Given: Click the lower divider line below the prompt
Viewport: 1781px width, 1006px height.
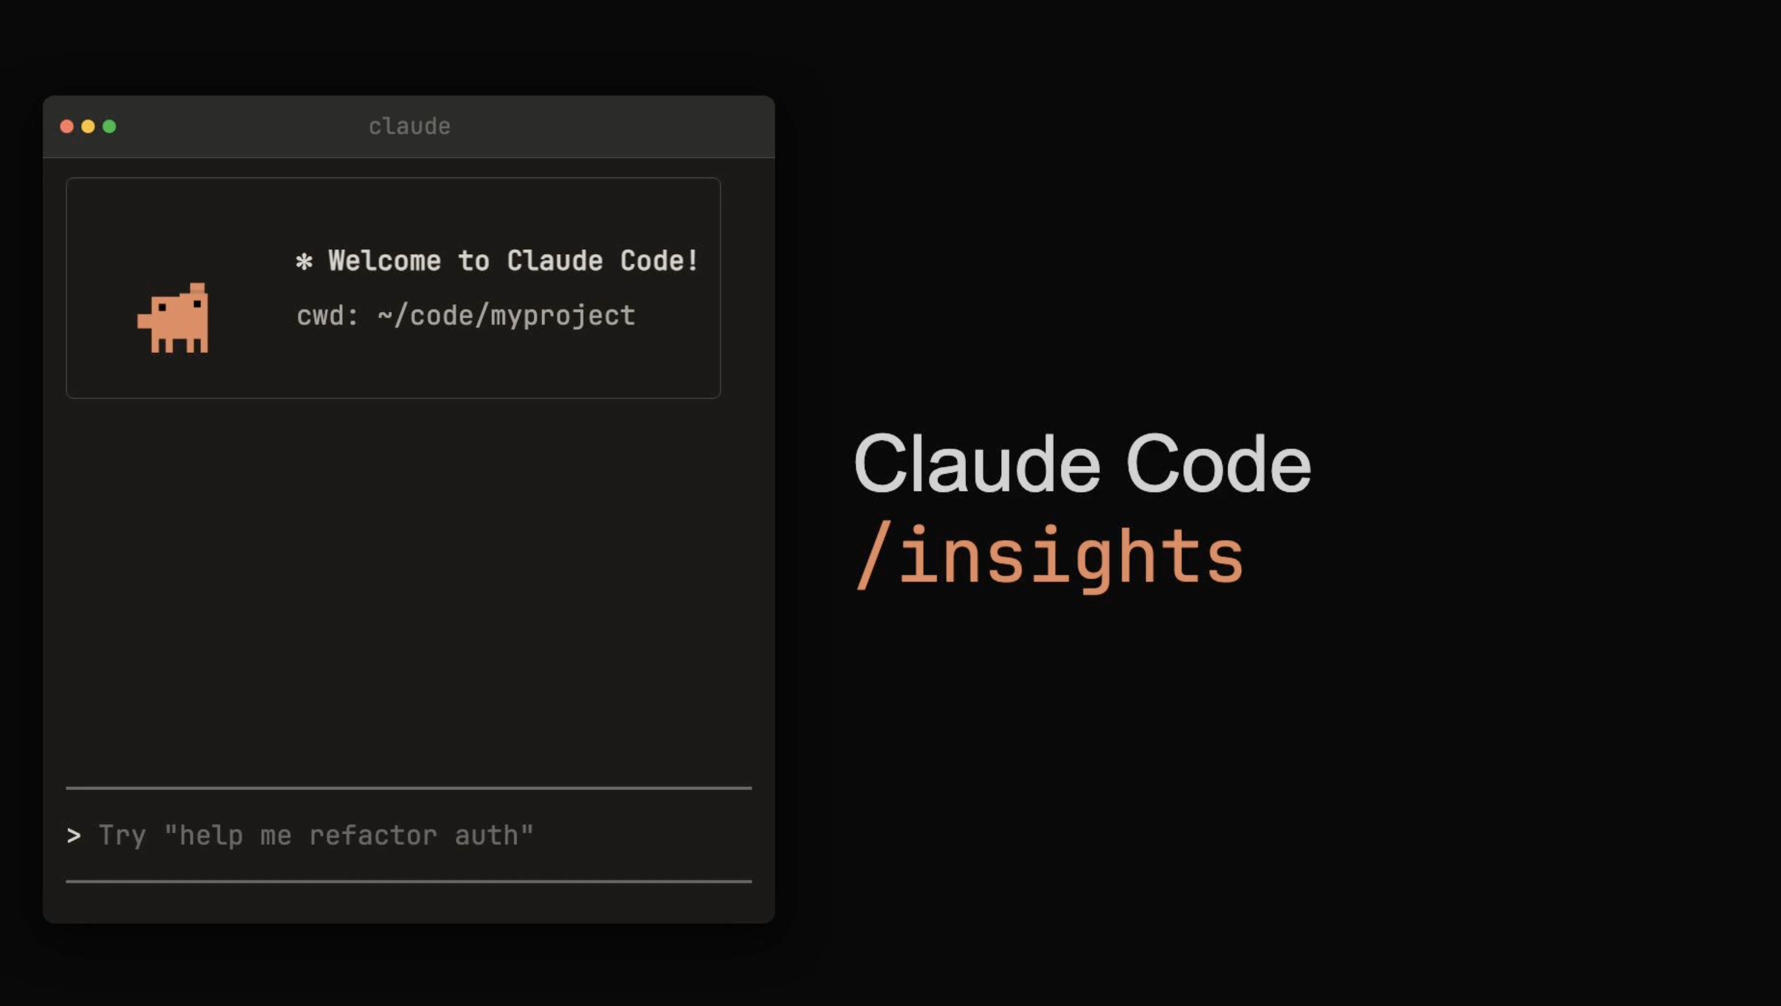Looking at the screenshot, I should point(408,881).
